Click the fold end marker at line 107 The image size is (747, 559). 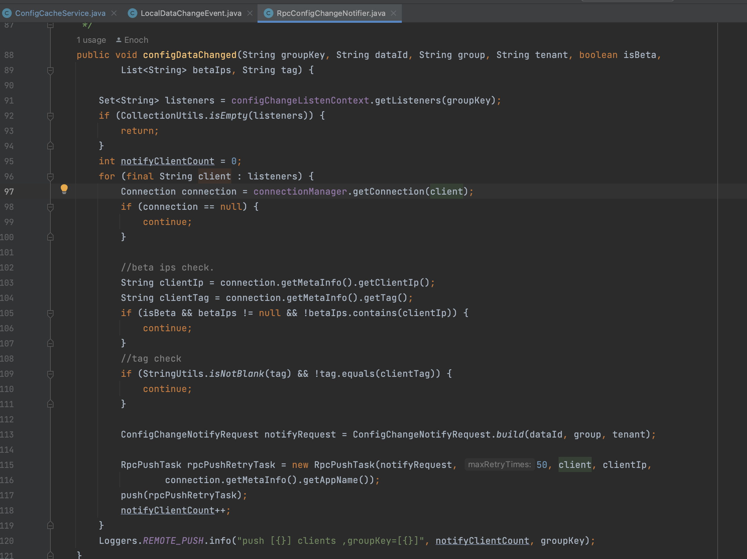(50, 343)
